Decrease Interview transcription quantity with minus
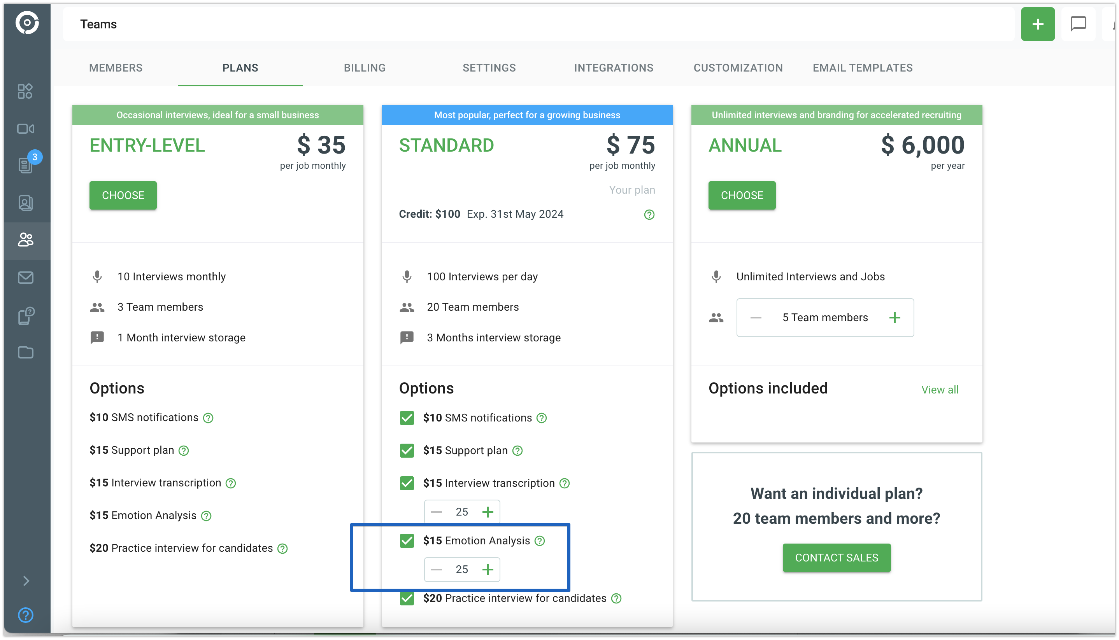This screenshot has width=1119, height=640. (436, 512)
